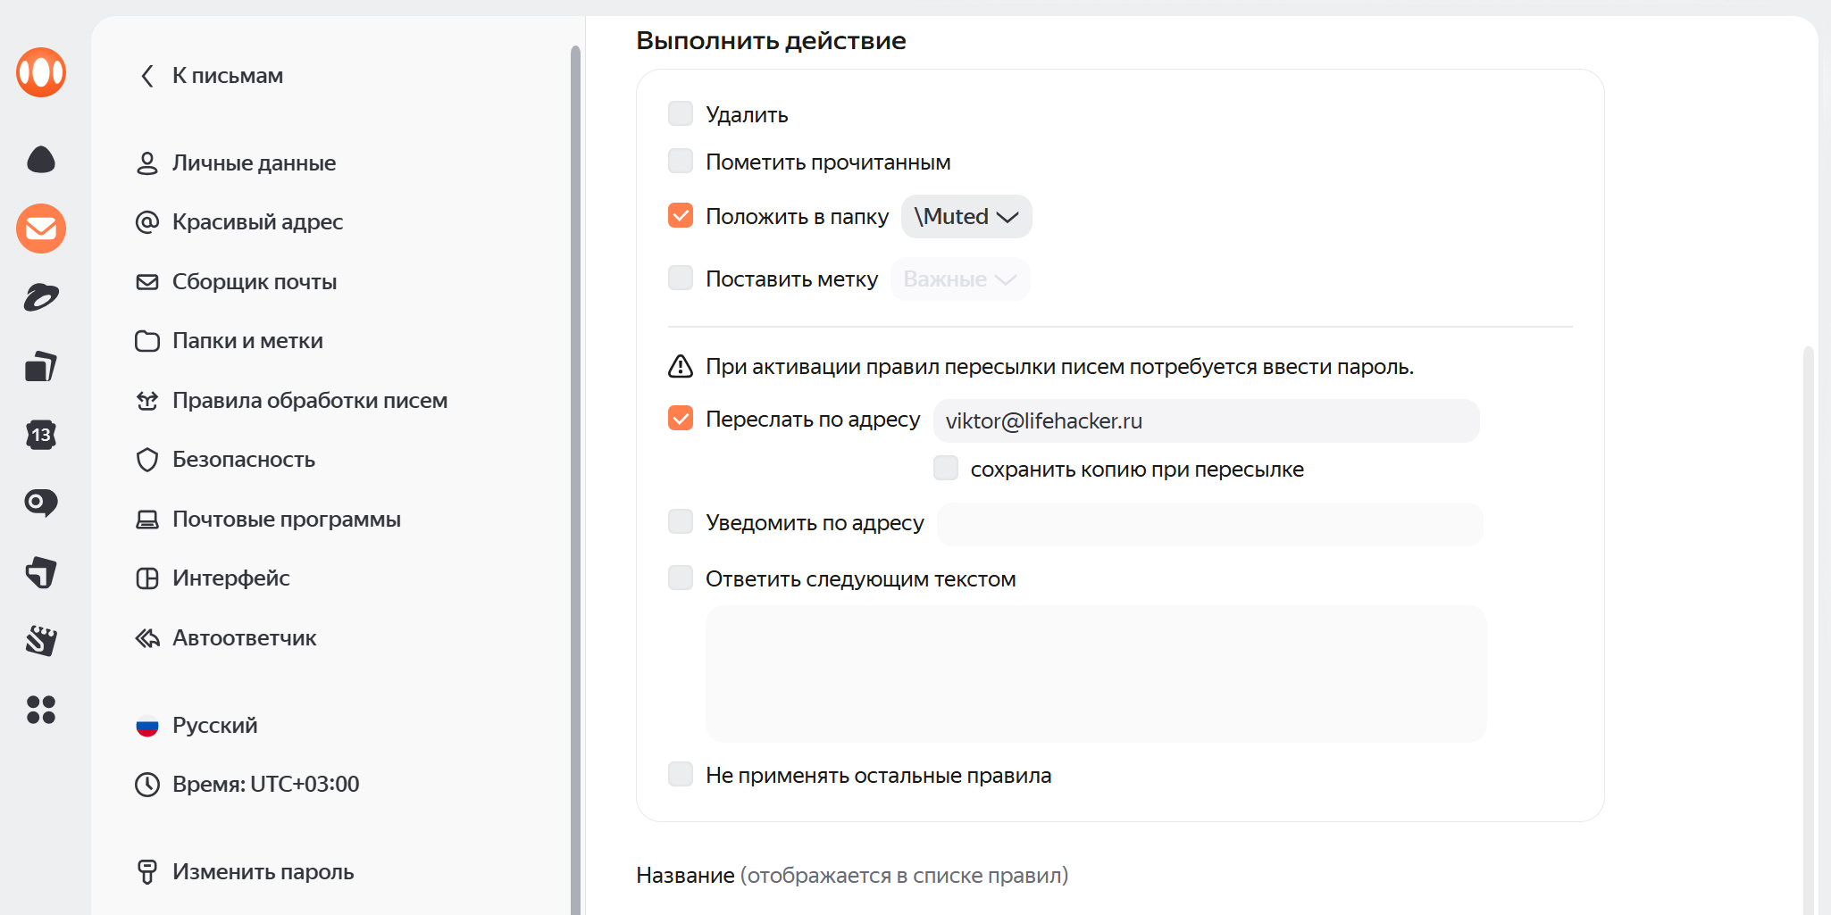This screenshot has height=915, width=1831.
Task: Click the reply-all icon for Автоответчик
Action: click(147, 638)
